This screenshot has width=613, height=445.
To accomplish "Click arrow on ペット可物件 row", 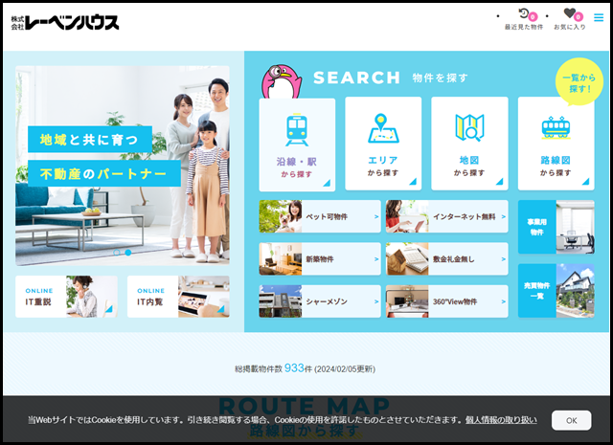I will pos(376,216).
